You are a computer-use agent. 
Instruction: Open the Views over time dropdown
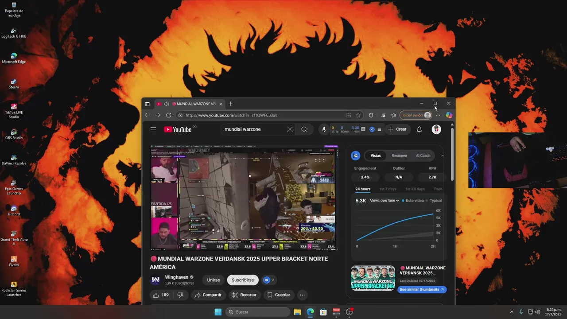tap(384, 201)
